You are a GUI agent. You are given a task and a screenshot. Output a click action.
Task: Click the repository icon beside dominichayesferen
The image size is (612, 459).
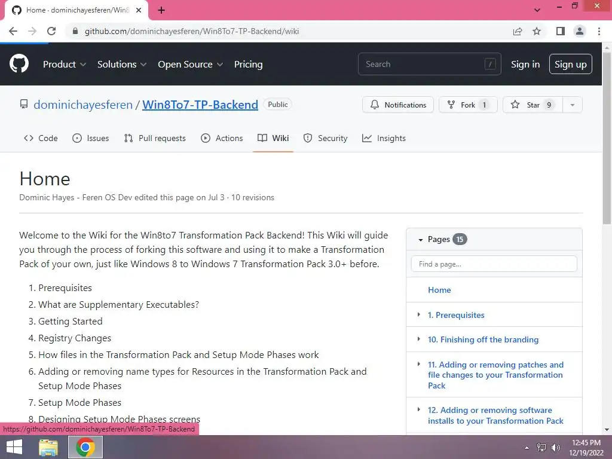point(24,104)
